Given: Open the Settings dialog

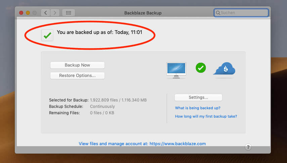Looking at the screenshot, I should click(x=198, y=97).
